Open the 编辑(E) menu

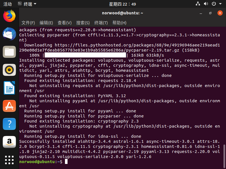tap(46, 23)
